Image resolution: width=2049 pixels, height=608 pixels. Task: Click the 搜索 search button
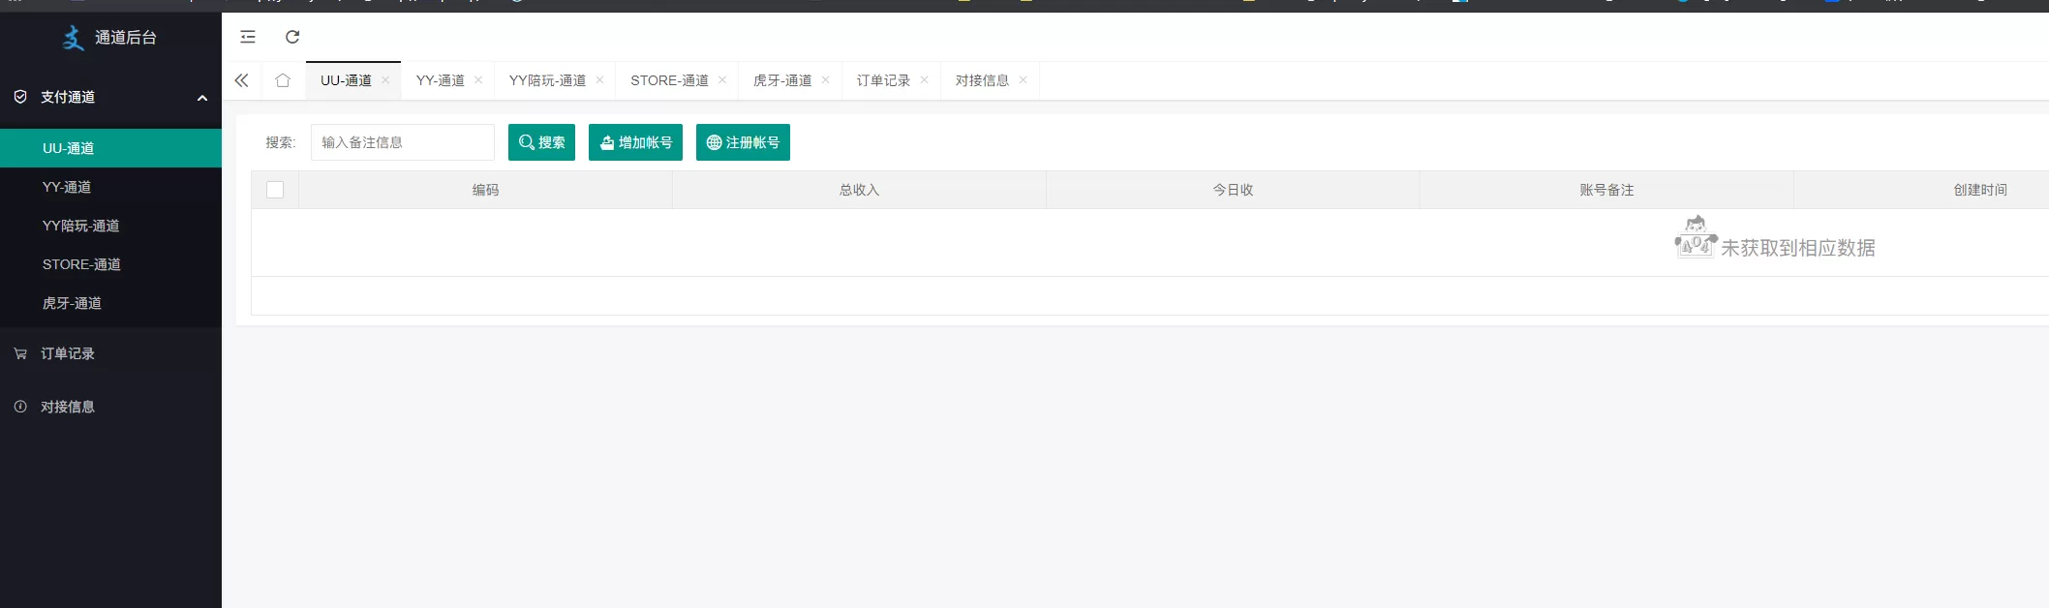click(x=541, y=142)
